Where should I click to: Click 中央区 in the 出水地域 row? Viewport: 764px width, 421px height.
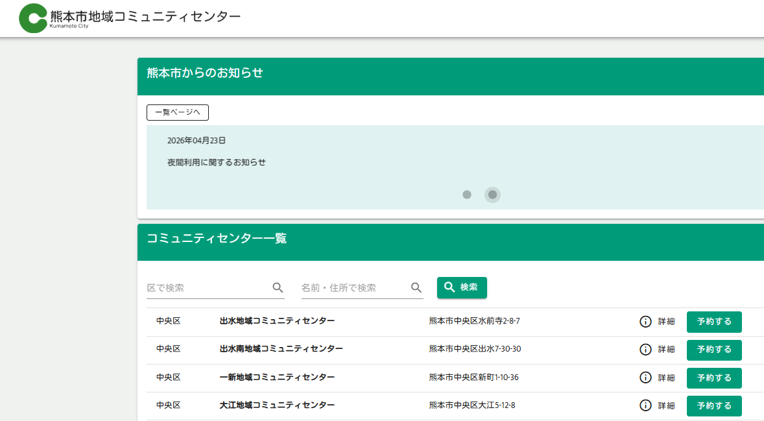[168, 321]
